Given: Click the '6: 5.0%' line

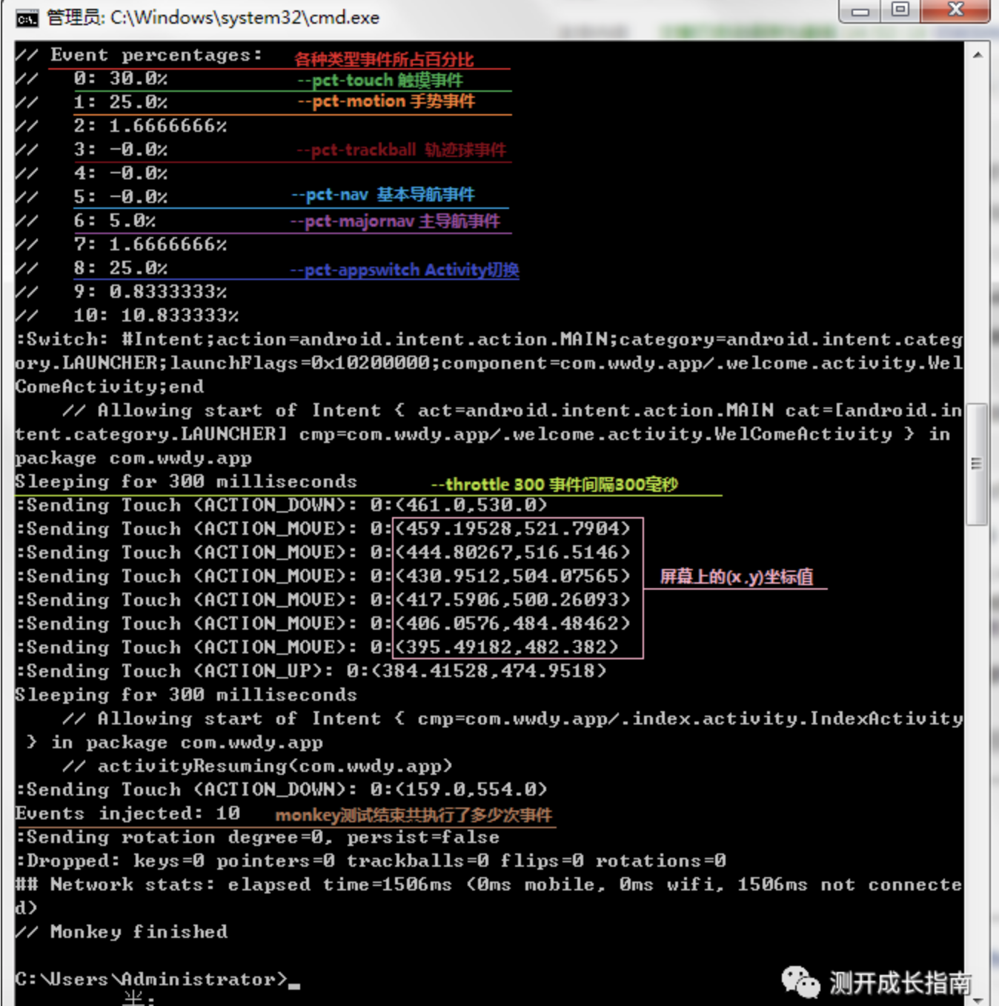Looking at the screenshot, I should [86, 221].
